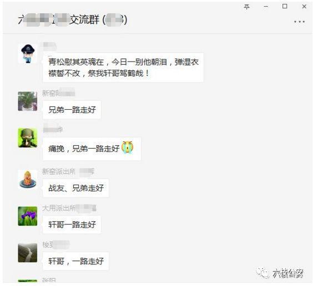The image size is (313, 286).
Task: Click the purple flowers avatar
Action: pyautogui.click(x=28, y=216)
